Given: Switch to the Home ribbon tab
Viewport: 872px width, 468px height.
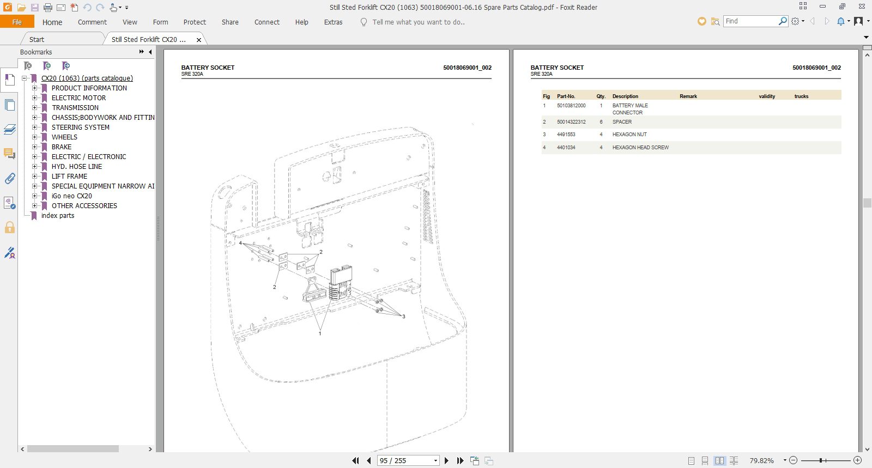Looking at the screenshot, I should coord(52,22).
